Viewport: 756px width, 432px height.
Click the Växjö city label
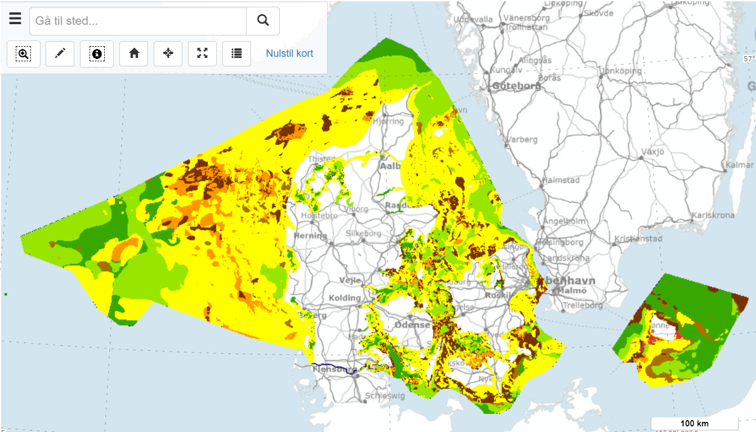coord(653,152)
